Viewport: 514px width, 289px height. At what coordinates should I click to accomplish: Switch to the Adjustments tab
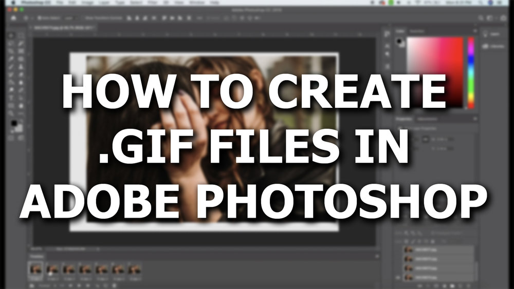click(x=427, y=119)
